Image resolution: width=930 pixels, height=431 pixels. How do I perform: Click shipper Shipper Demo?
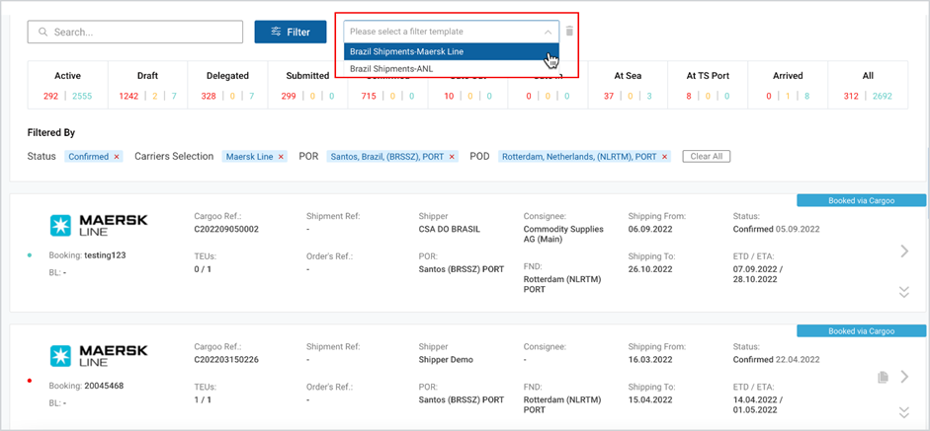point(446,359)
